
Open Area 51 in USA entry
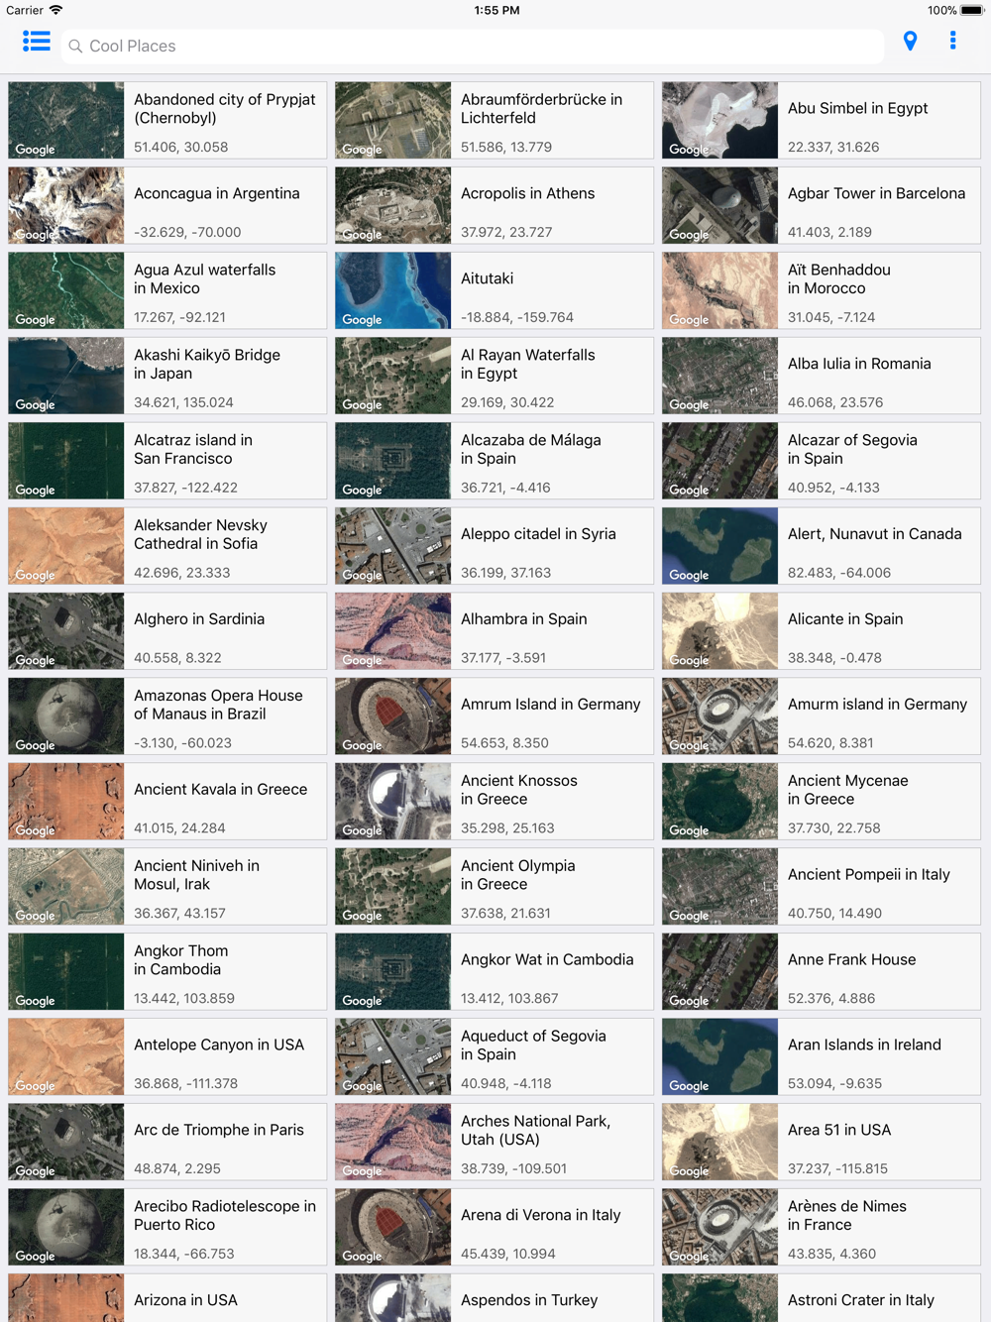[x=822, y=1143]
